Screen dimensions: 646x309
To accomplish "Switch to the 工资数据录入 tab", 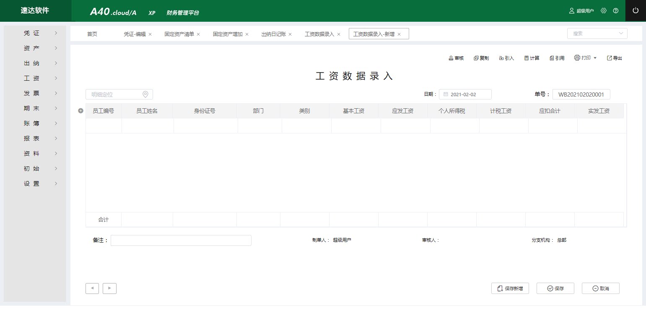I will pyautogui.click(x=319, y=34).
